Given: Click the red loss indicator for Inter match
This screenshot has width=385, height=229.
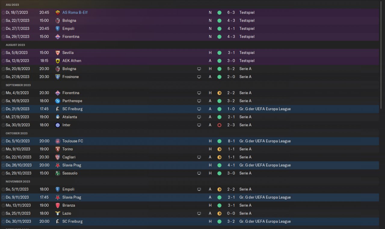Looking at the screenshot, I should tap(219, 125).
